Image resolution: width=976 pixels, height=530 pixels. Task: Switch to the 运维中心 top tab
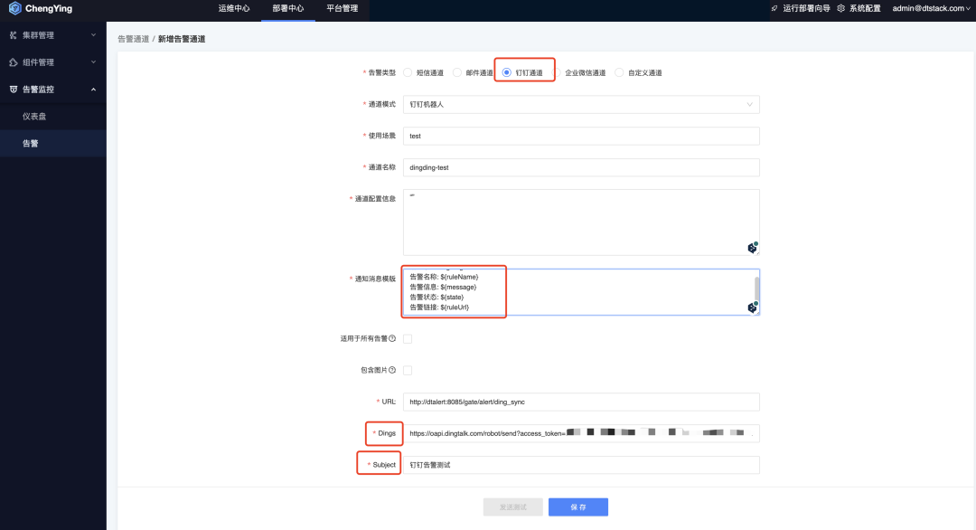[x=234, y=8]
